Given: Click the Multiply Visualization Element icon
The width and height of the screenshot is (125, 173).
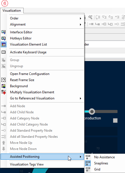Looking at the screenshot, I should click(4, 92).
